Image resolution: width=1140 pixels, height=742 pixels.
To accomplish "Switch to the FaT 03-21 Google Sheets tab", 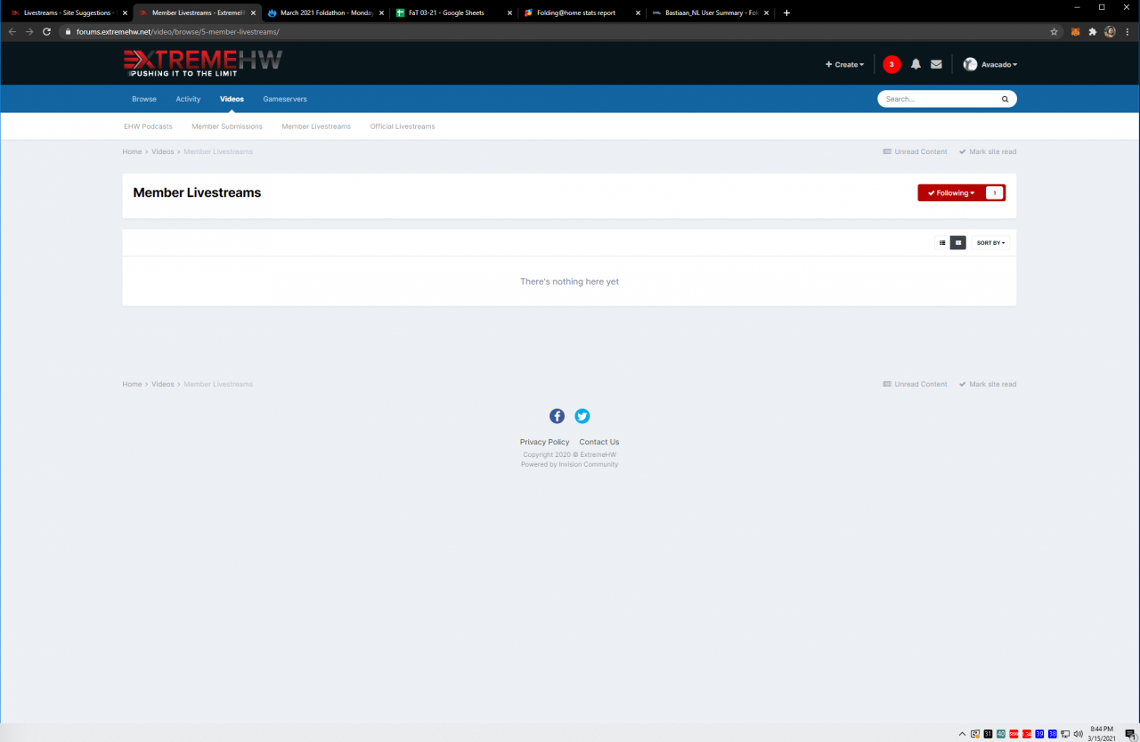I will [452, 12].
